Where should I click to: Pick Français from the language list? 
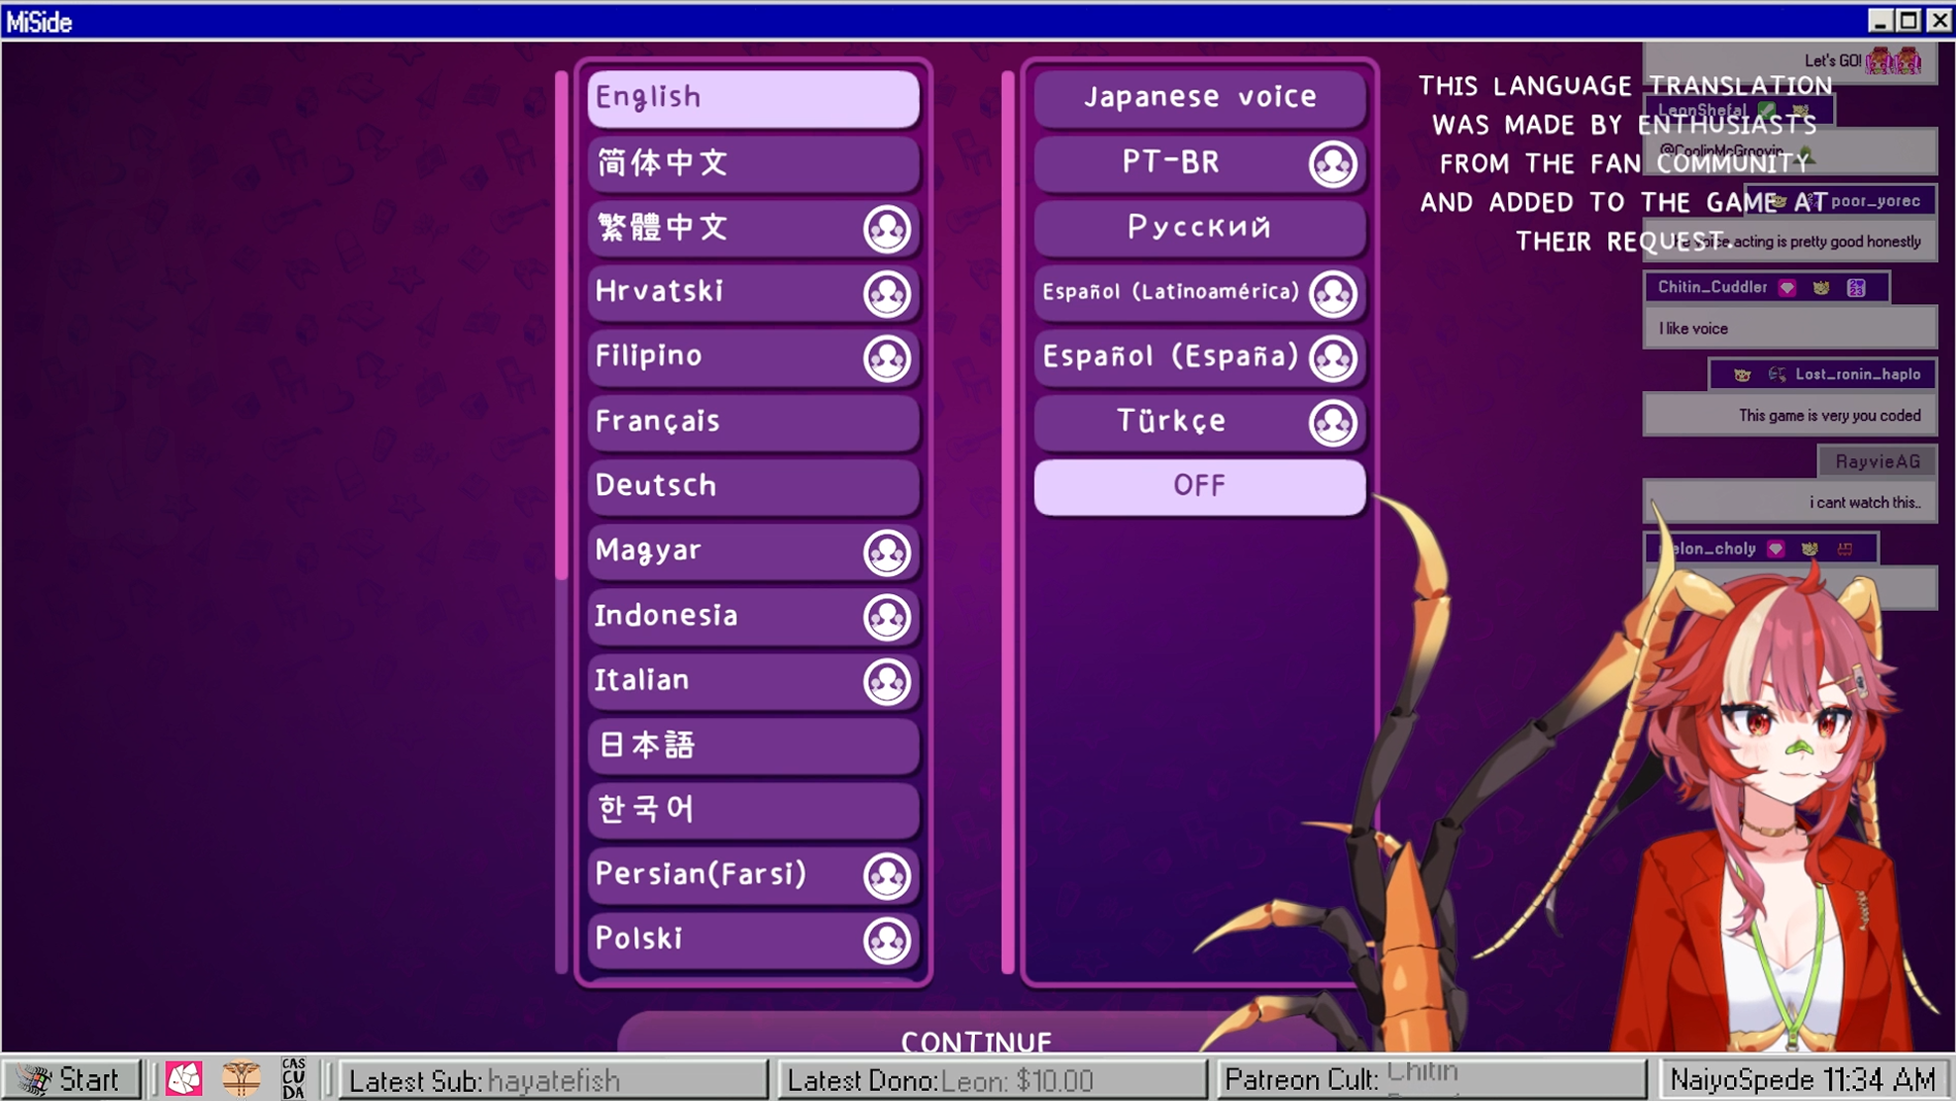pyautogui.click(x=753, y=421)
